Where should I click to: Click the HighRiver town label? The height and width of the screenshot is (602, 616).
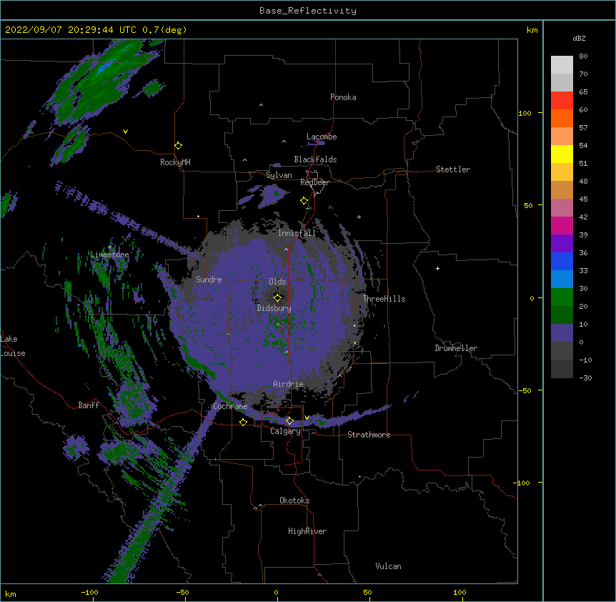coord(307,531)
